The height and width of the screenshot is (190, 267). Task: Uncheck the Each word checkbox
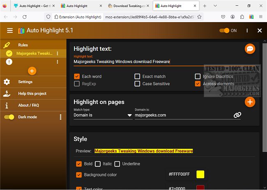point(77,77)
